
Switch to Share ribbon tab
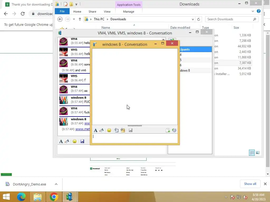click(x=92, y=12)
